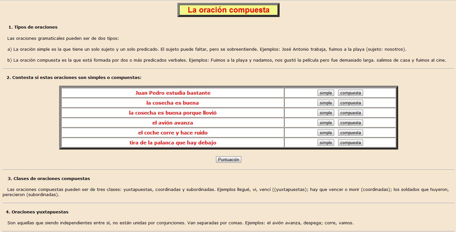Choose compuesta for 'la cosecha es buena'

click(x=350, y=103)
